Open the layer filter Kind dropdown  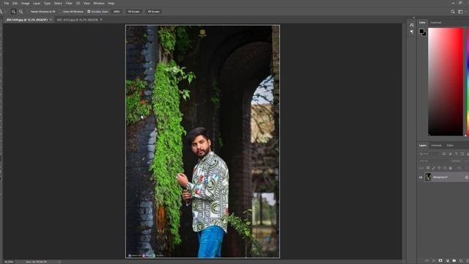[x=429, y=154]
